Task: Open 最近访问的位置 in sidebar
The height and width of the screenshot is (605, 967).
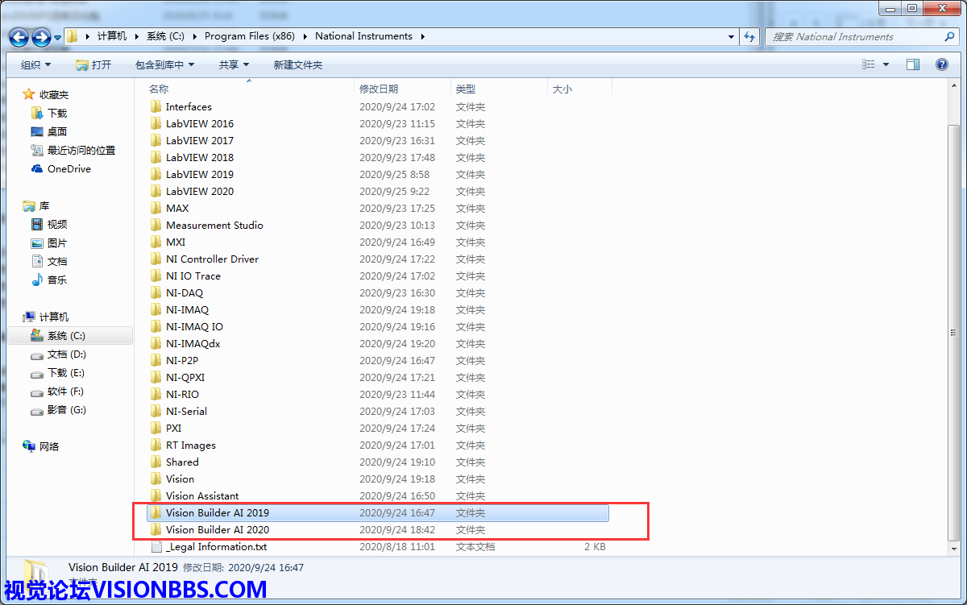Action: click(81, 150)
